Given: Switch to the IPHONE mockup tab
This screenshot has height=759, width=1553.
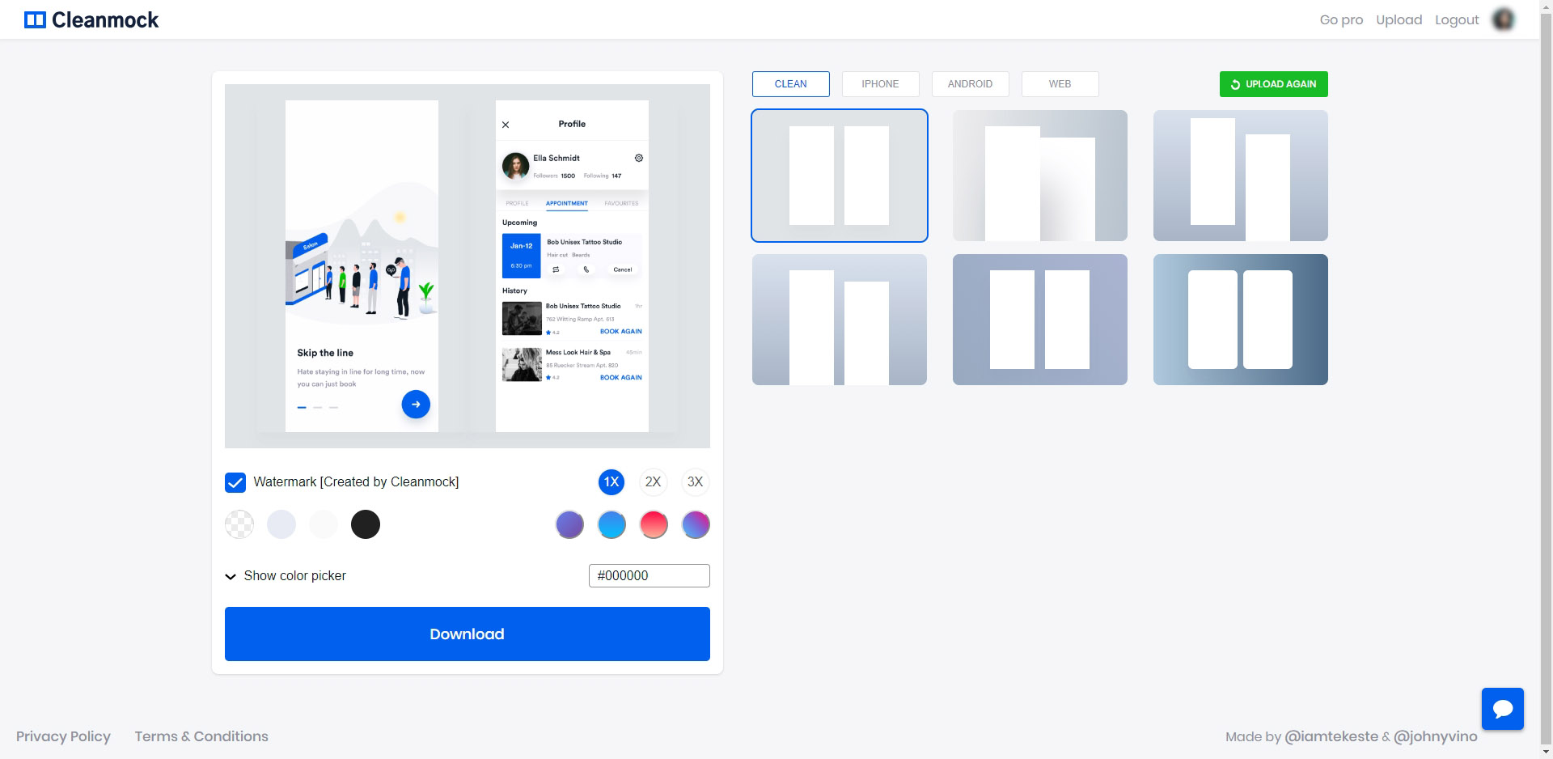Looking at the screenshot, I should tap(880, 83).
